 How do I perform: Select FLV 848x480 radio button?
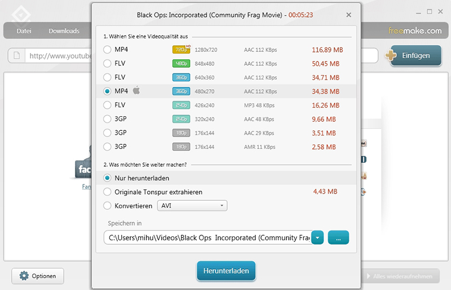tap(107, 64)
